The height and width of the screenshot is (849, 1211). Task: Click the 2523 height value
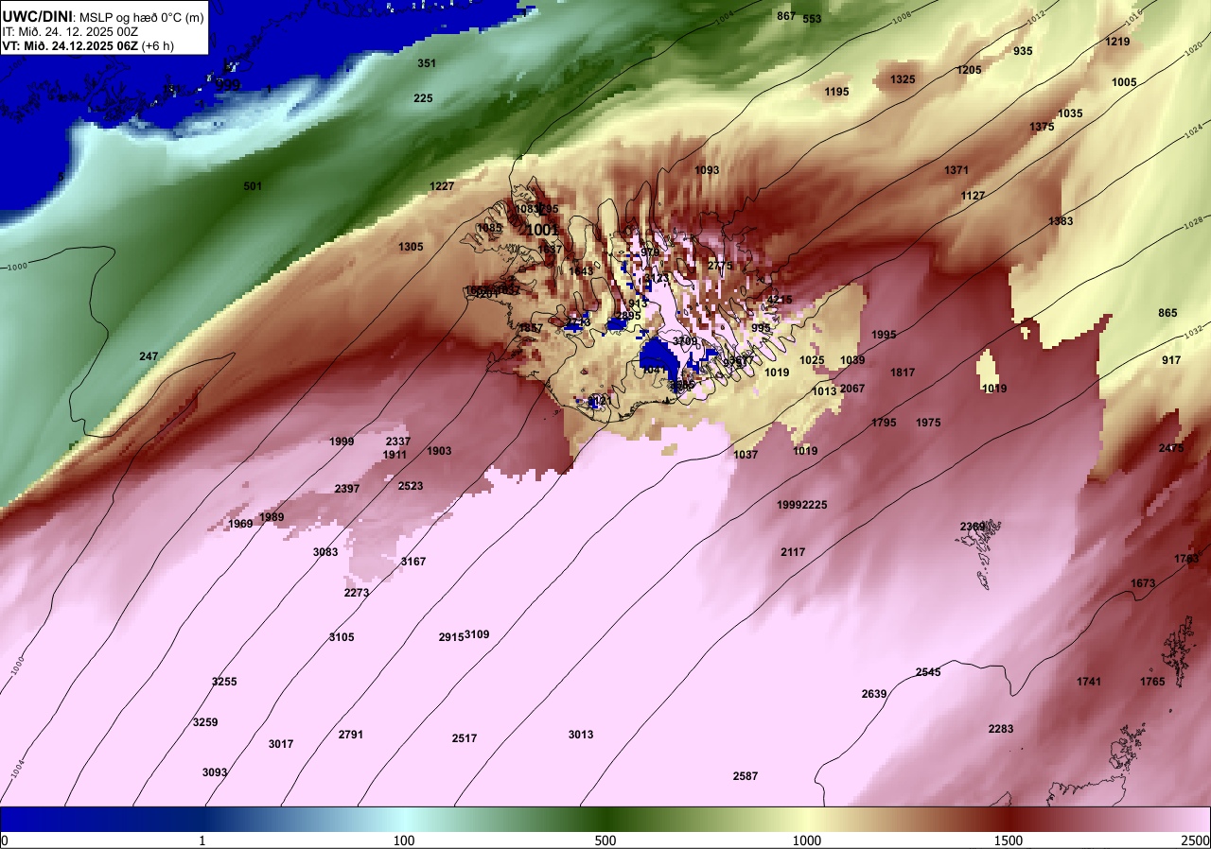pos(411,486)
